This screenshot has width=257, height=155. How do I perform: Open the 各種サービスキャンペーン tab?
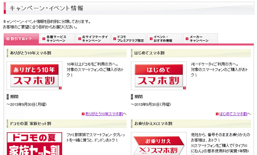click(x=57, y=39)
